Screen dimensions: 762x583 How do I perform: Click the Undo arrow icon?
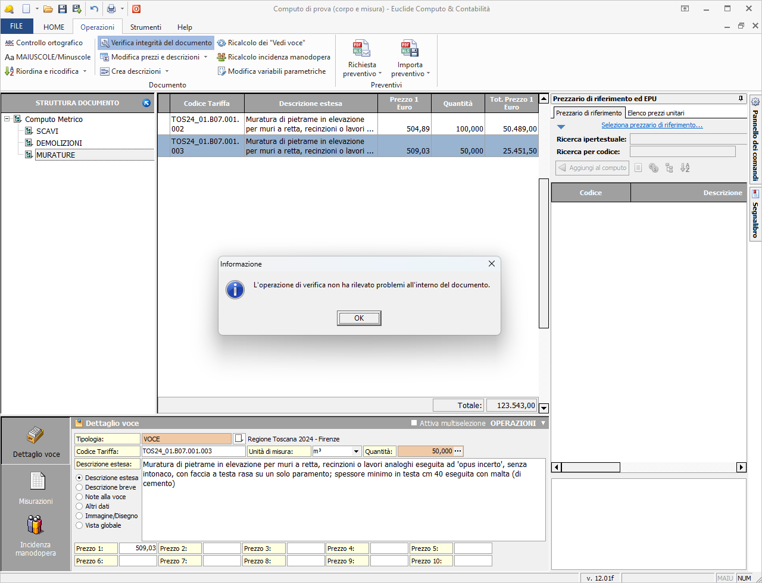[94, 9]
